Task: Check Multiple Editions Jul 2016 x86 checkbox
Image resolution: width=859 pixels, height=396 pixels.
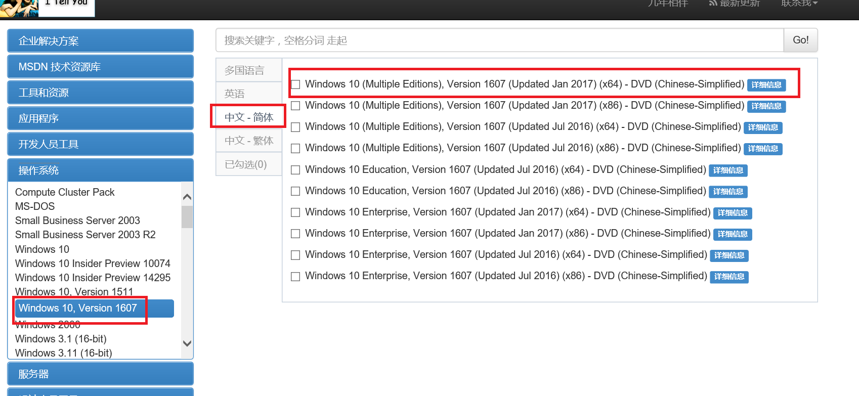Action: point(295,148)
